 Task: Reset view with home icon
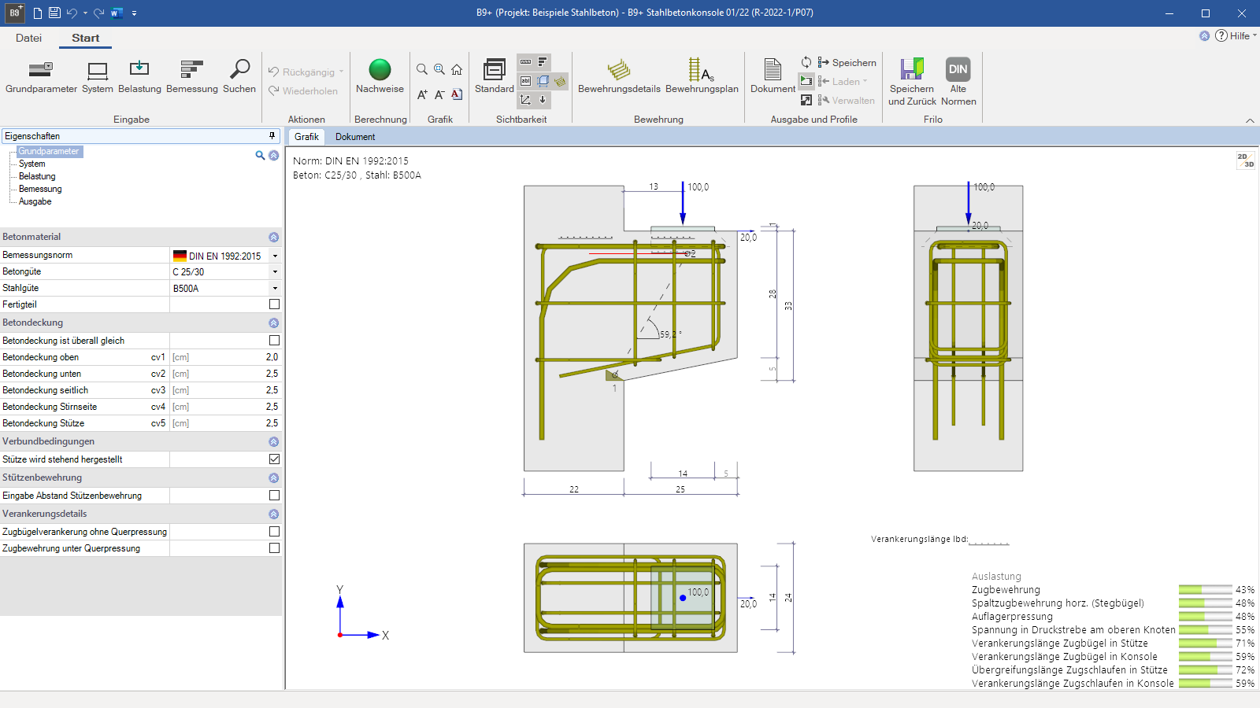pyautogui.click(x=457, y=69)
